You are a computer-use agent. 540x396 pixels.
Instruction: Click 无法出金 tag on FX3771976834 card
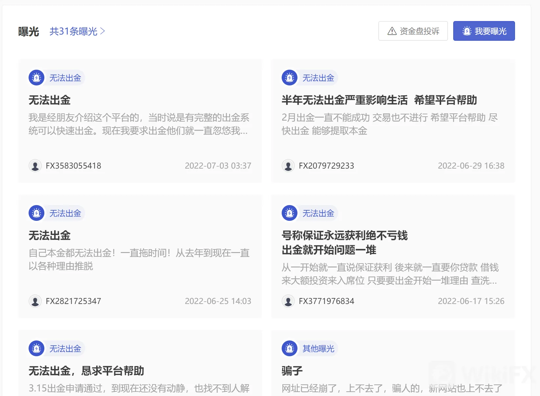point(318,213)
